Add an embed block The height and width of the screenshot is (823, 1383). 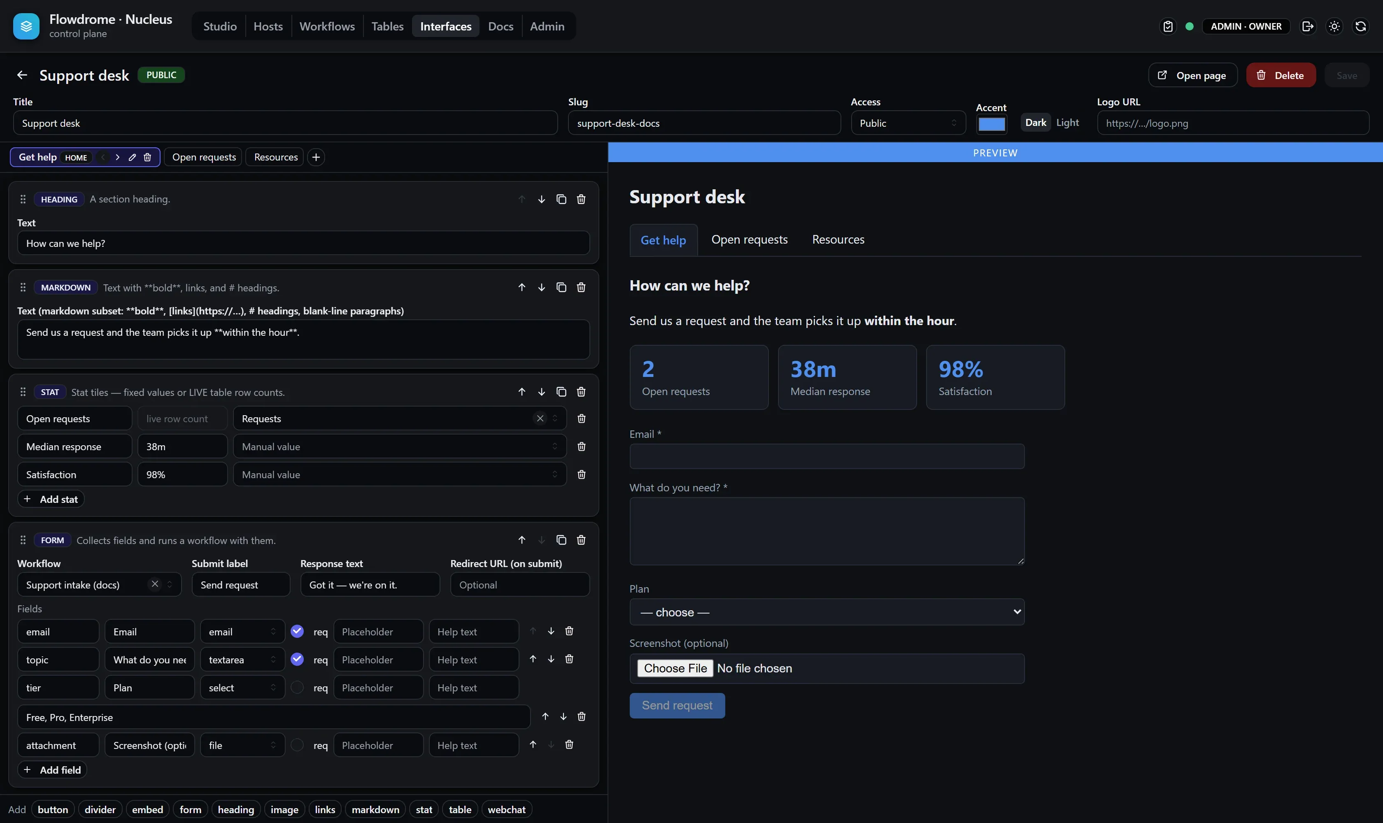148,809
